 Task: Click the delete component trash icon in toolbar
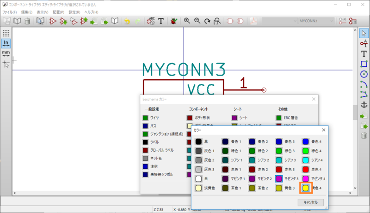[x=27, y=21]
